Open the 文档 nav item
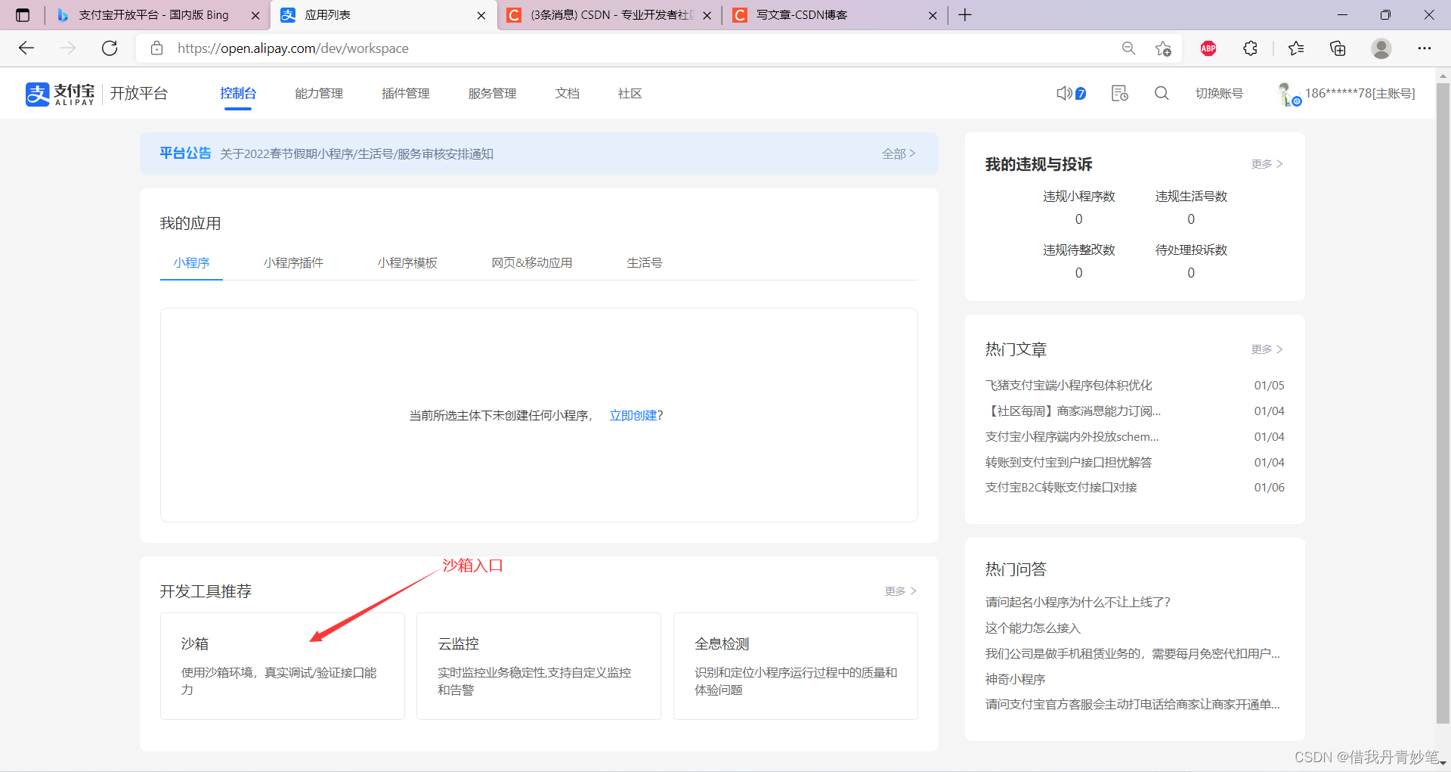The width and height of the screenshot is (1451, 772). pos(568,93)
